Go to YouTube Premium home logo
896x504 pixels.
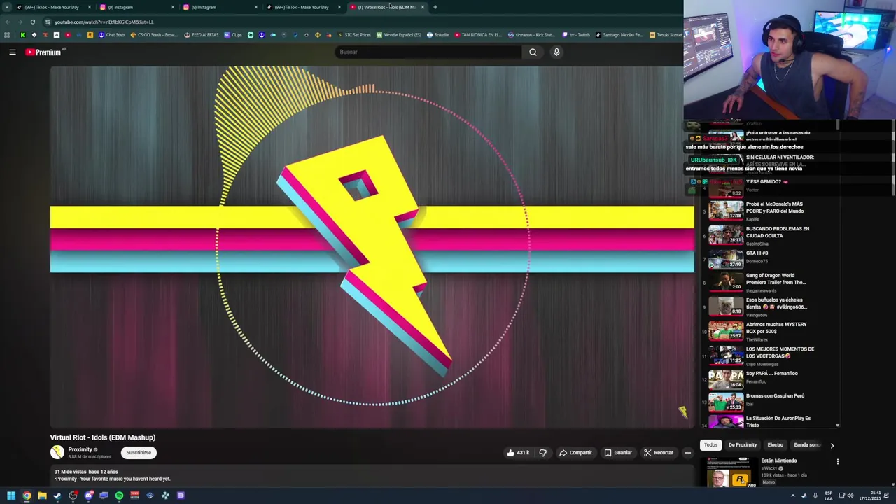[x=43, y=52]
